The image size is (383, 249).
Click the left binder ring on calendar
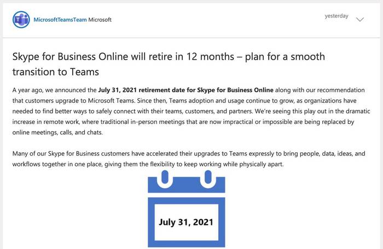[x=165, y=179]
